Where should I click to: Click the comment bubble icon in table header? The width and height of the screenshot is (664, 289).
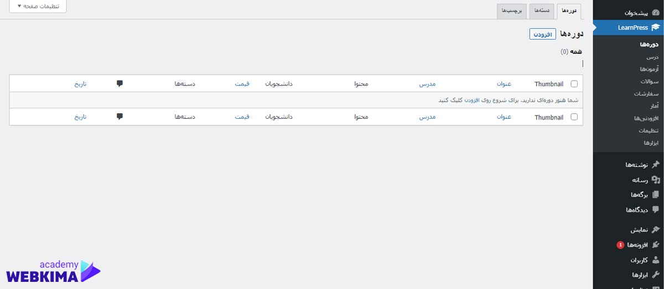pos(120,83)
